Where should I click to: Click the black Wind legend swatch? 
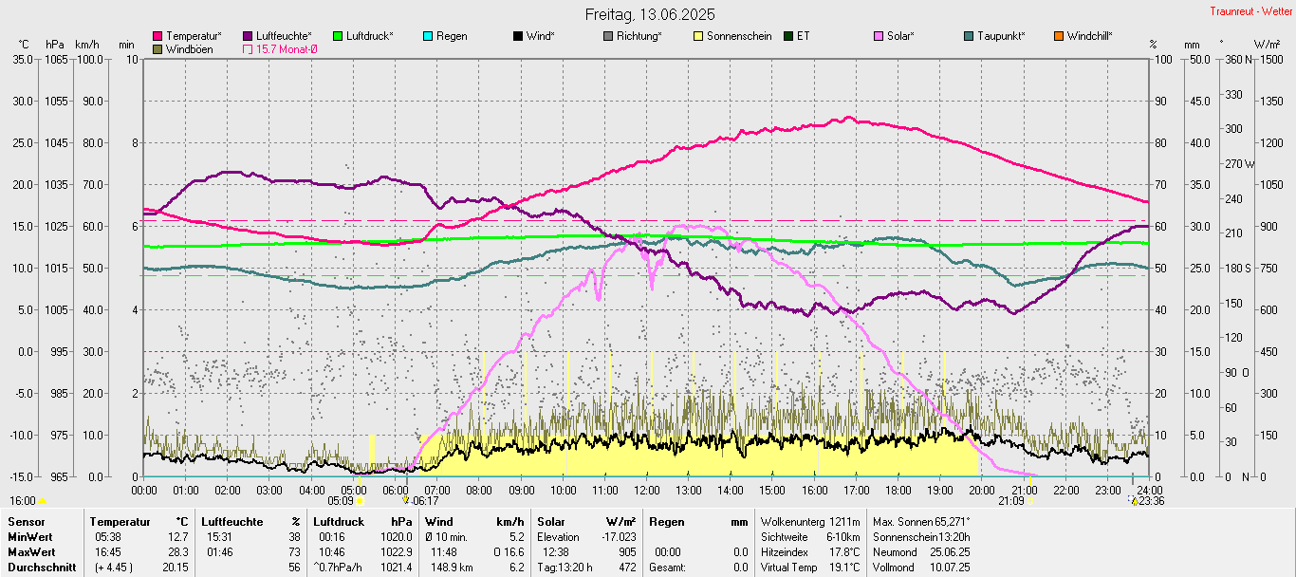[518, 36]
